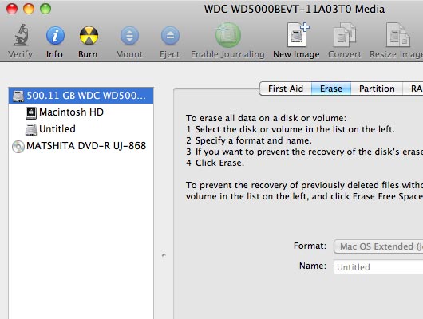Screen dimensions: 423x319
Task: Switch to the First Aid tab
Action: (x=286, y=89)
